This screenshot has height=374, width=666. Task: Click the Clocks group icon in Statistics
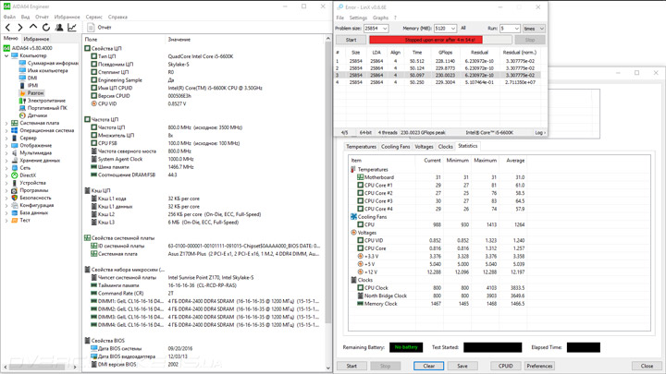[353, 280]
